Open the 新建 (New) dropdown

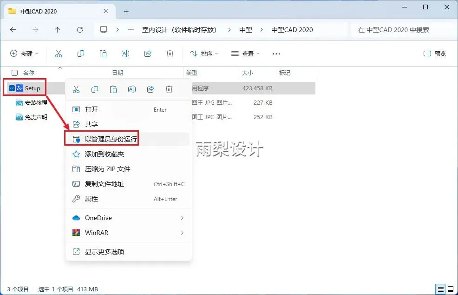point(24,54)
